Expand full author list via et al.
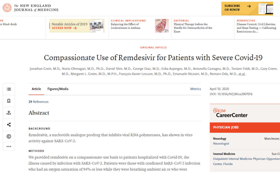 pos(242,74)
